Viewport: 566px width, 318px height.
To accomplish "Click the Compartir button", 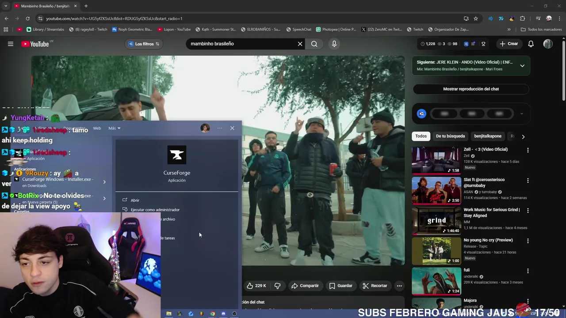I will coord(305,286).
